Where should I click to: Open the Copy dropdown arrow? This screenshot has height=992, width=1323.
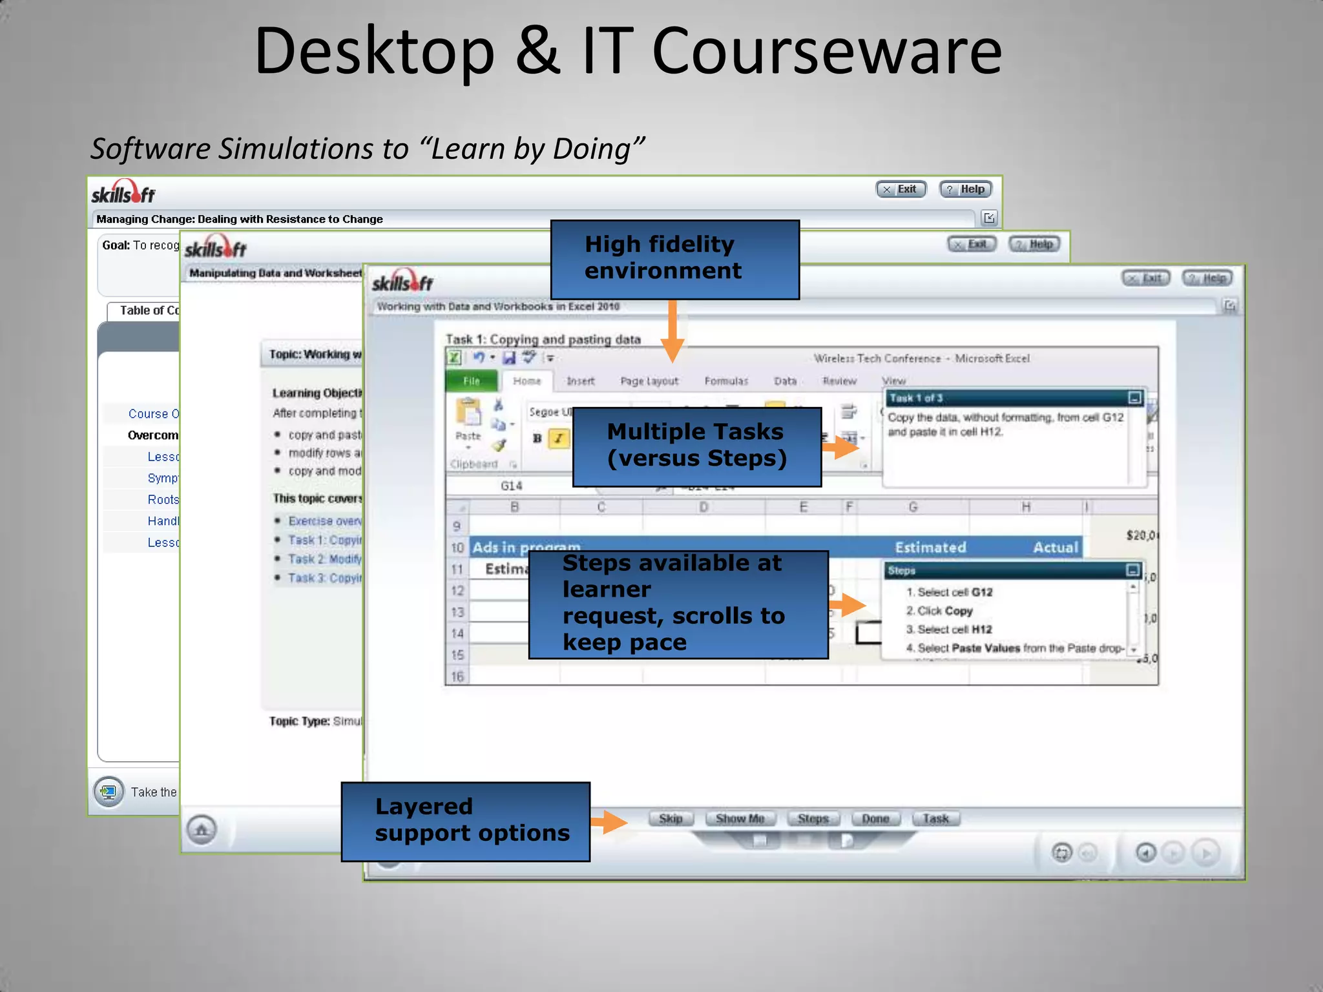click(x=512, y=425)
